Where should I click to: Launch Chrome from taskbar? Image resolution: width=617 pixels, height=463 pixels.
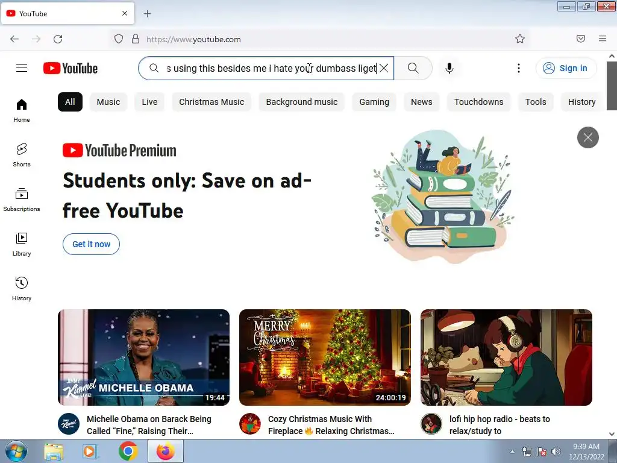pyautogui.click(x=128, y=451)
